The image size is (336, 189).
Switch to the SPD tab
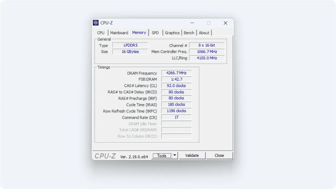[155, 33]
